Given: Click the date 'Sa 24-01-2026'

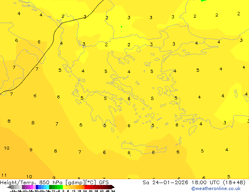Looking at the screenshot, I should pos(165,183).
